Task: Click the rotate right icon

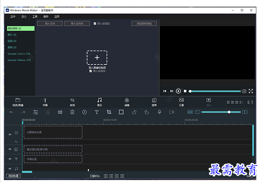Action: tap(146, 112)
